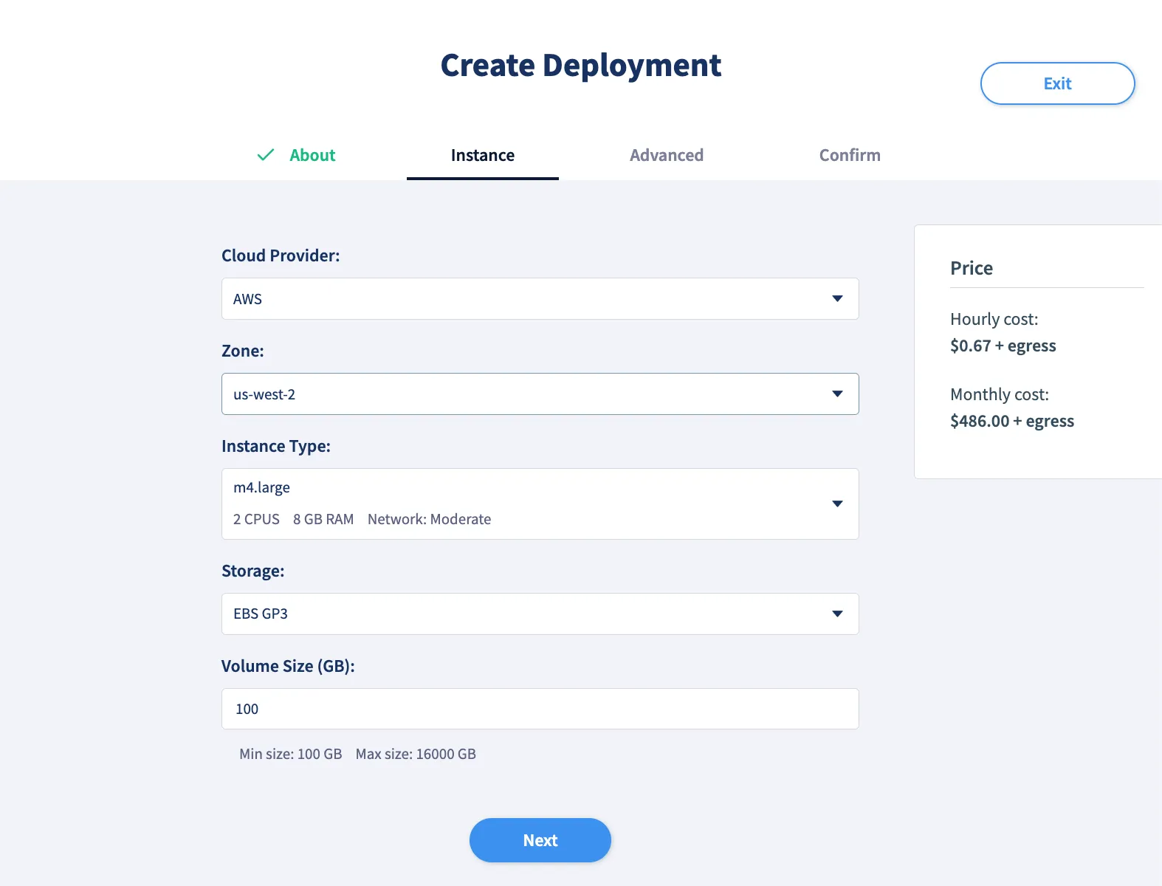Switch to the Advanced step

666,155
